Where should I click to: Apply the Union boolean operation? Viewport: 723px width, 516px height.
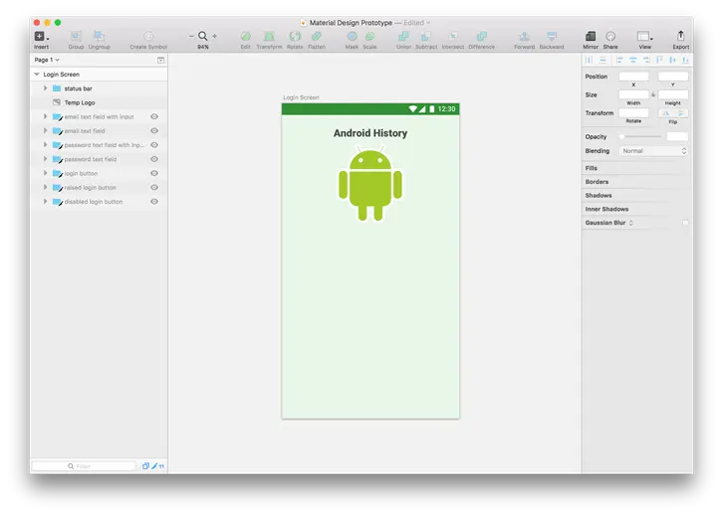click(x=403, y=36)
